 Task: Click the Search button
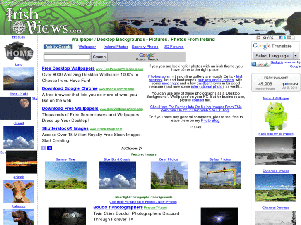pyautogui.click(x=99, y=57)
